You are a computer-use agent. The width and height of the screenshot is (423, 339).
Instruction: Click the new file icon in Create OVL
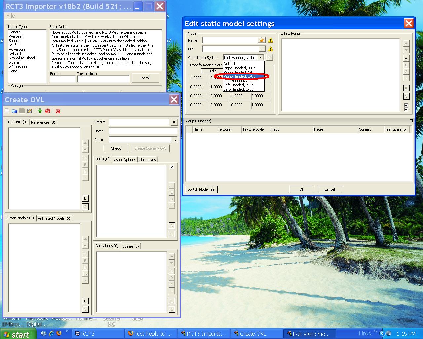tap(7, 111)
